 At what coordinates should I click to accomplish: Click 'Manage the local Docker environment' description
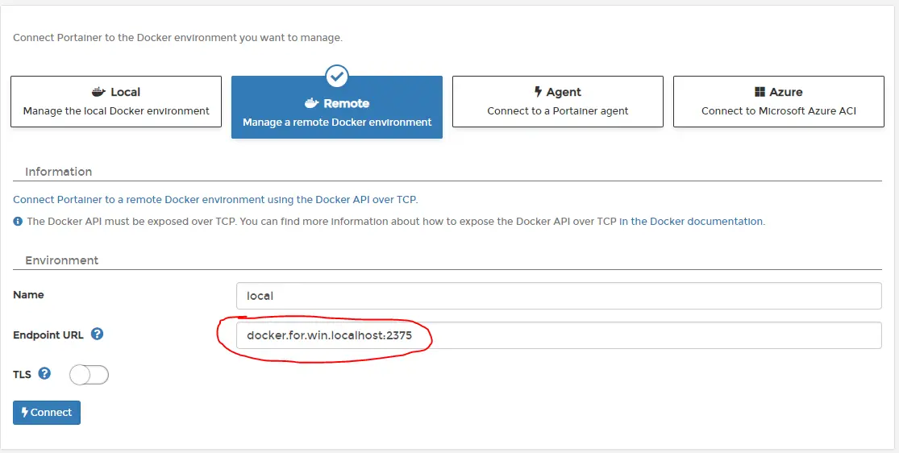(x=116, y=110)
